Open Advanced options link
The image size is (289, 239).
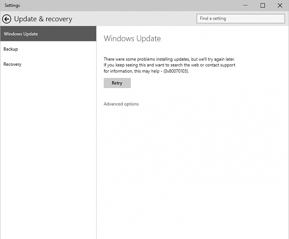[x=121, y=104]
